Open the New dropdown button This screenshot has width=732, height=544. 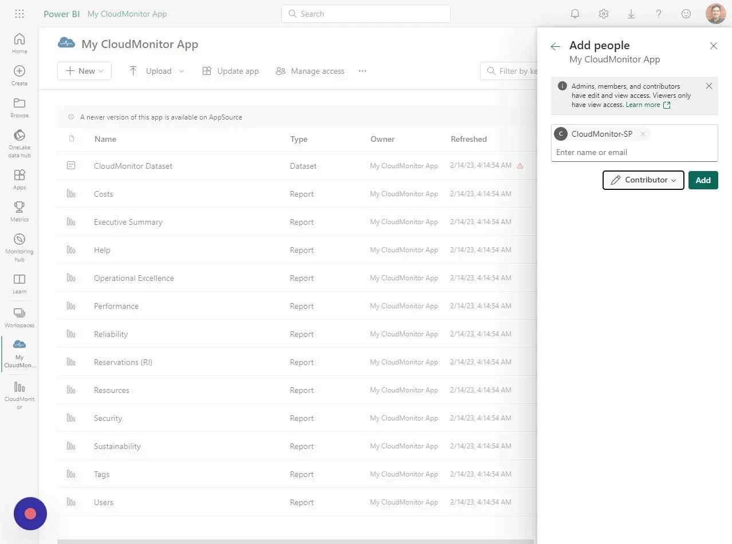tap(84, 71)
